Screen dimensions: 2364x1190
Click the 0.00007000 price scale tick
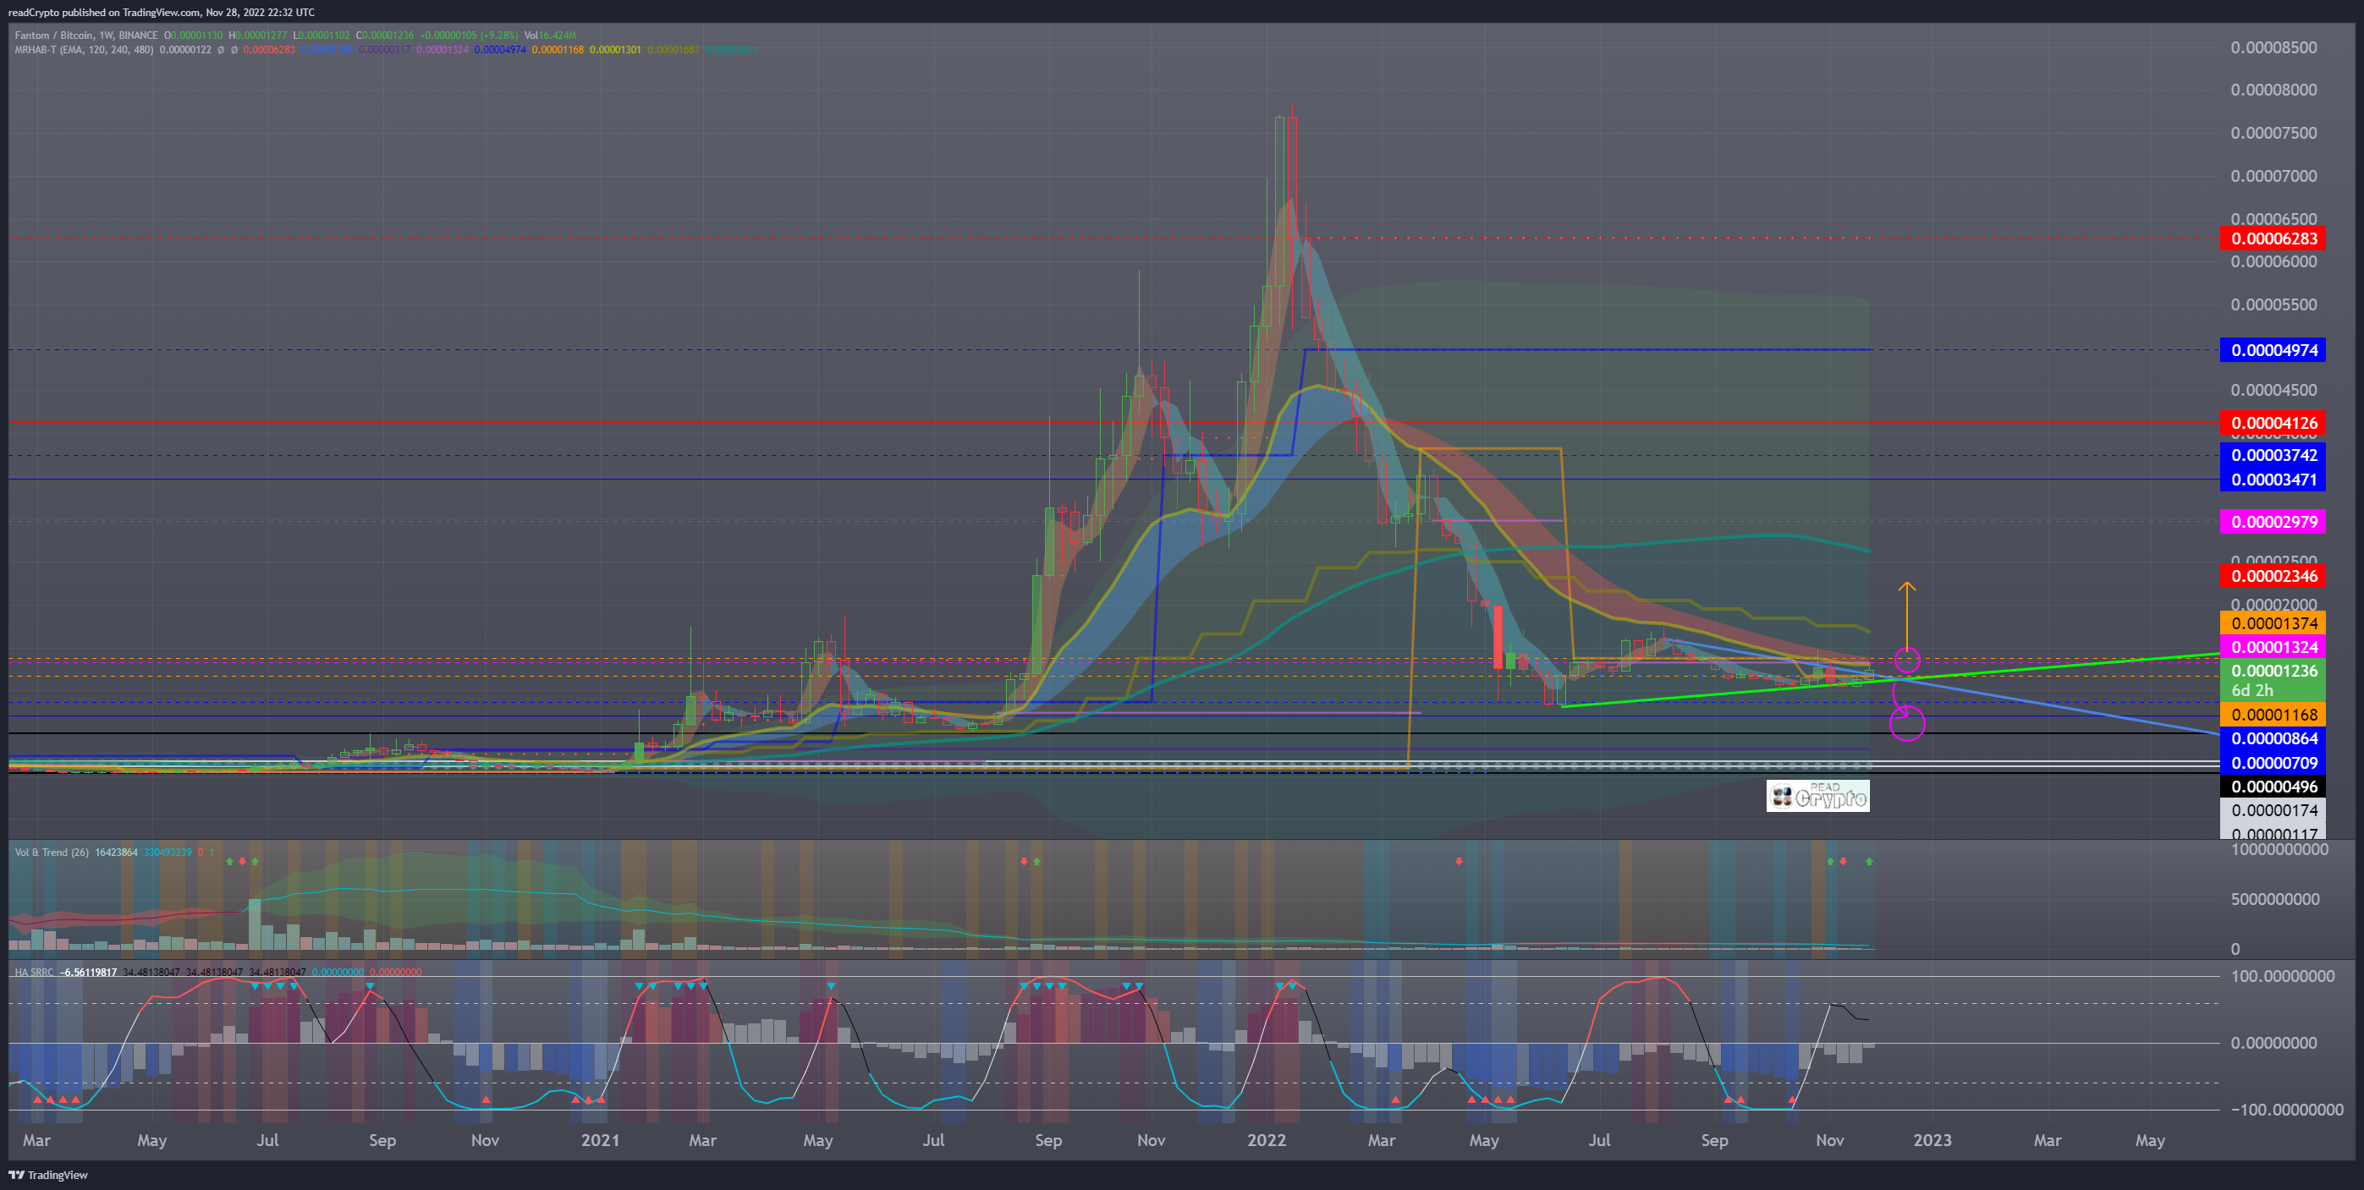2273,176
